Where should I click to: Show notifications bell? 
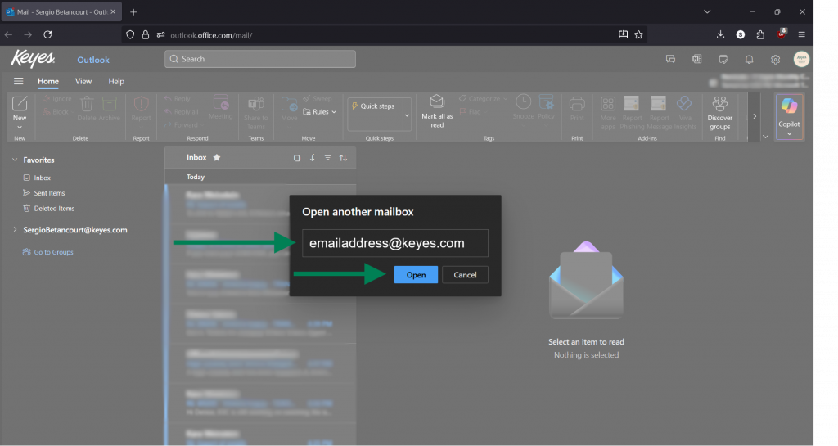749,60
